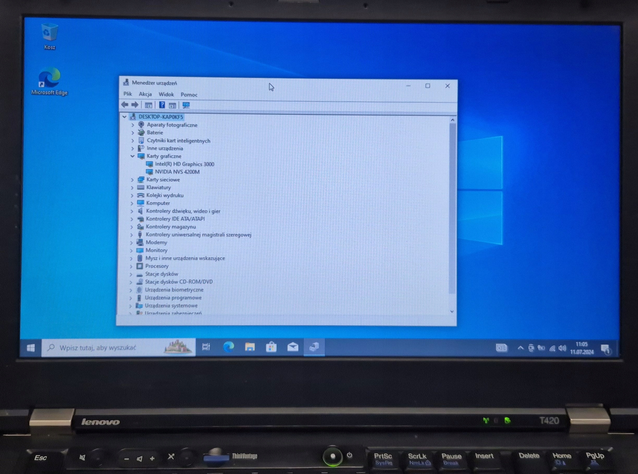Viewport: 638px width, 474px height.
Task: Open Task View on the taskbar
Action: tap(206, 347)
